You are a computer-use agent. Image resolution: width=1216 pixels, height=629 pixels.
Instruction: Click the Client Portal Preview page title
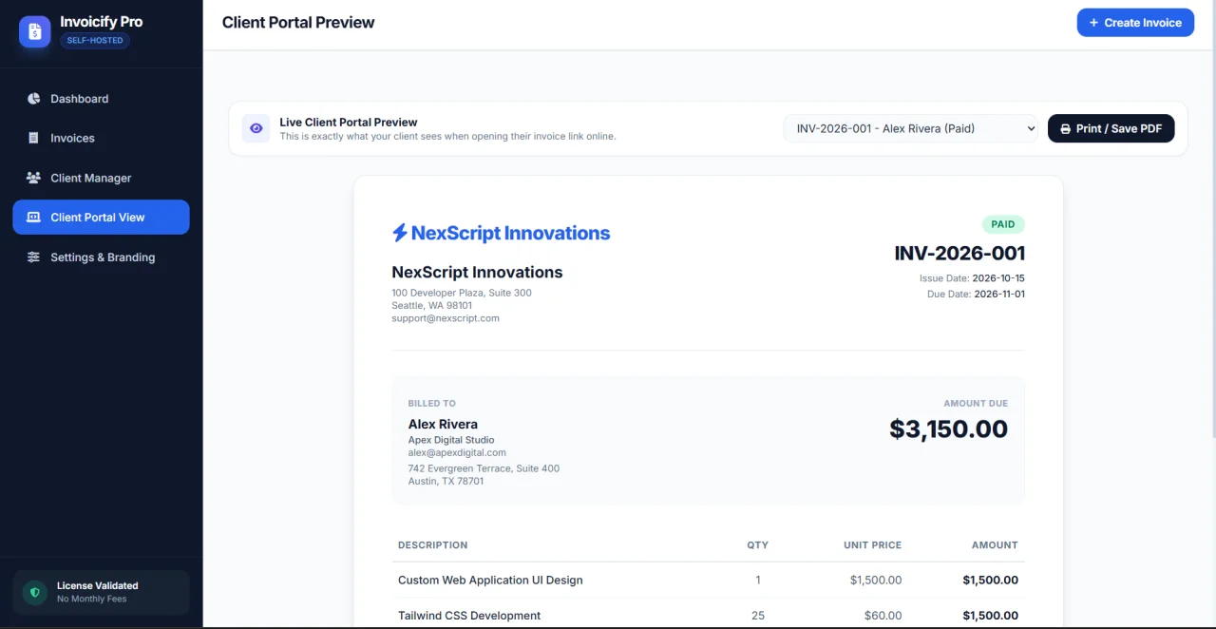point(298,22)
